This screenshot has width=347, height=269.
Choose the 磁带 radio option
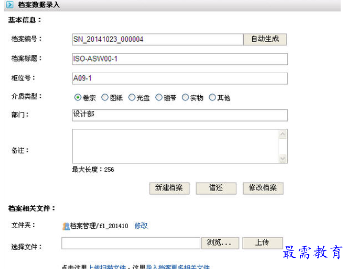click(x=159, y=97)
